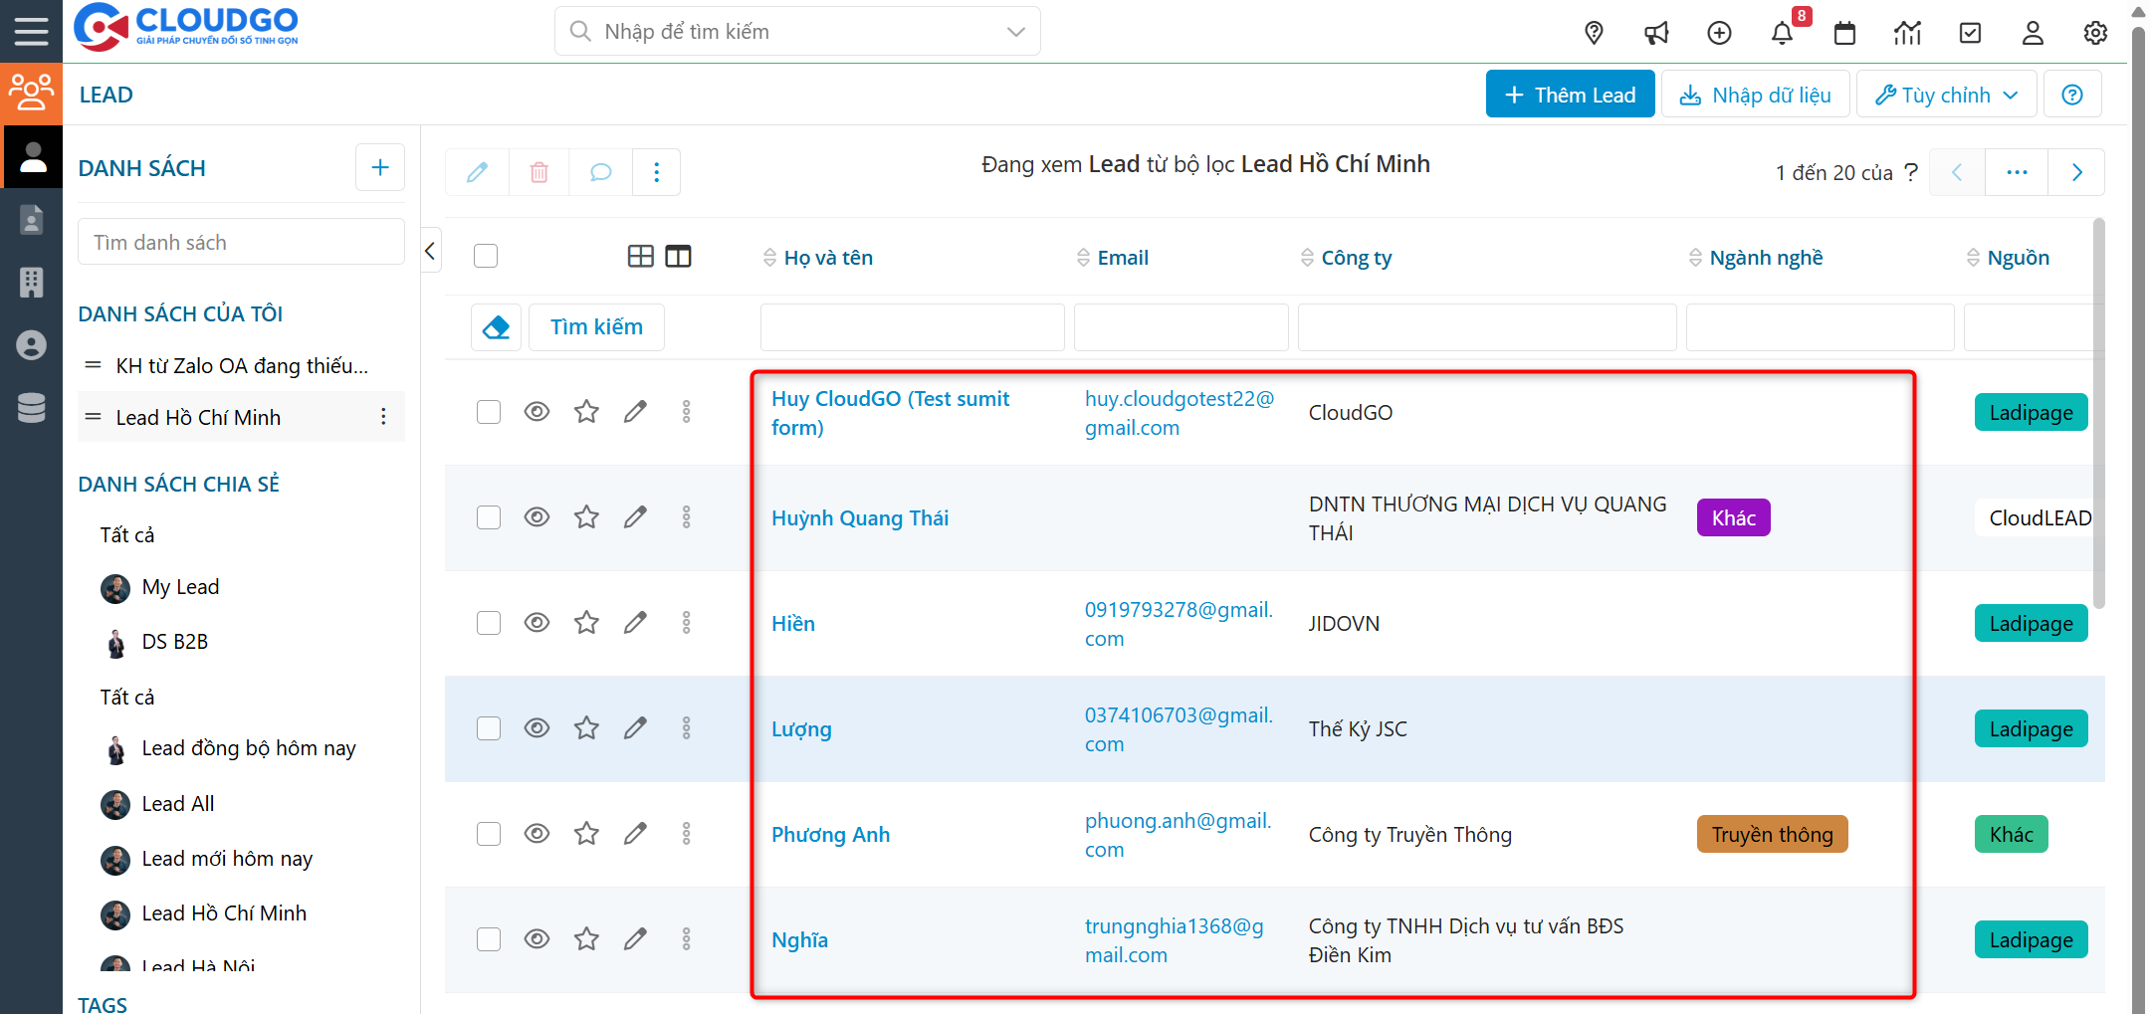Tick the checkbox for Huy CloudGO row
The width and height of the screenshot is (2150, 1014).
coord(489,412)
